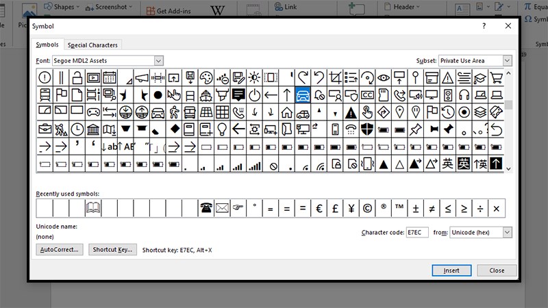Click the Shortcut Key button
Image resolution: width=548 pixels, height=308 pixels.
(x=112, y=249)
